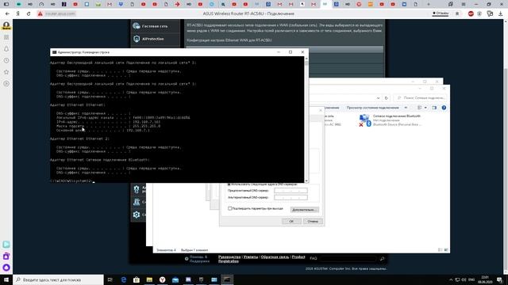Reload the router page in browser

[x=29, y=14]
